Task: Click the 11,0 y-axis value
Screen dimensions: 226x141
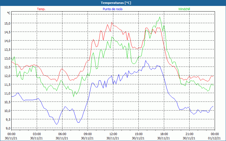Action: [8, 93]
